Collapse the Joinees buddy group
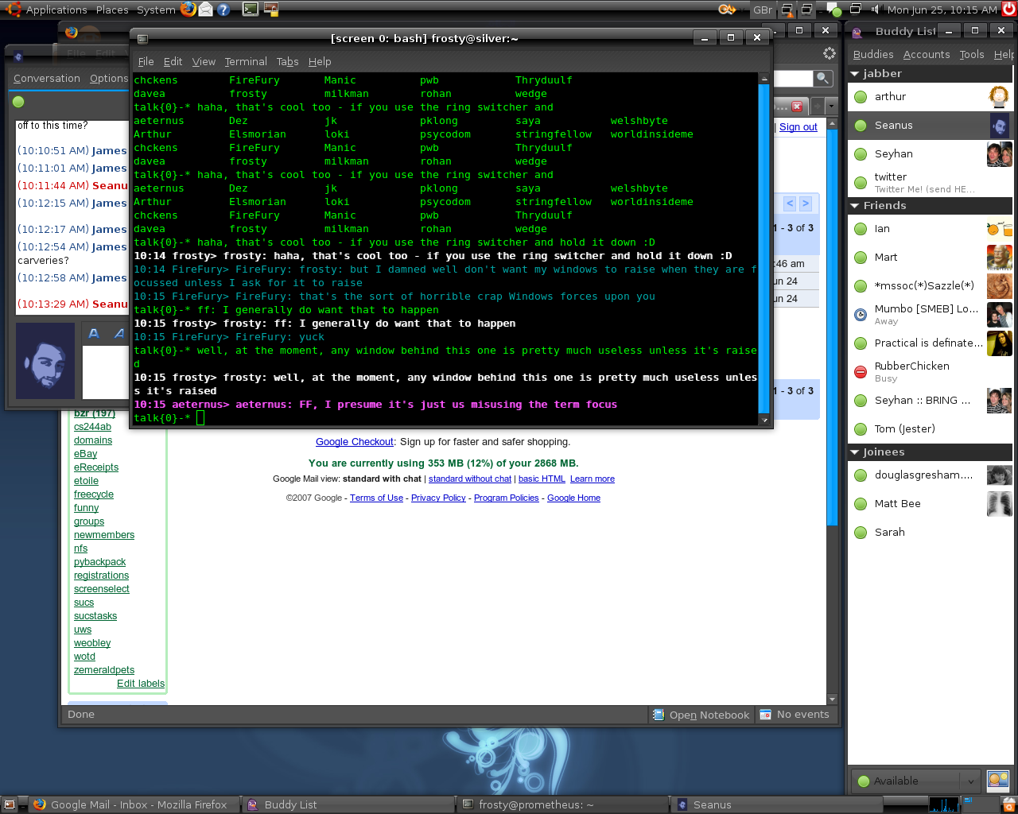Viewport: 1018px width, 814px height. [x=855, y=452]
